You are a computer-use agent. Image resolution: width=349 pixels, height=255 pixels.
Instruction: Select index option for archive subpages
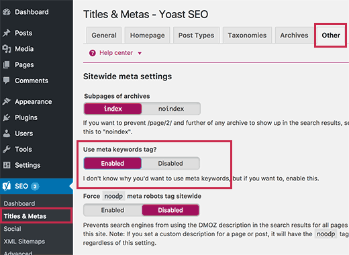pyautogui.click(x=113, y=109)
